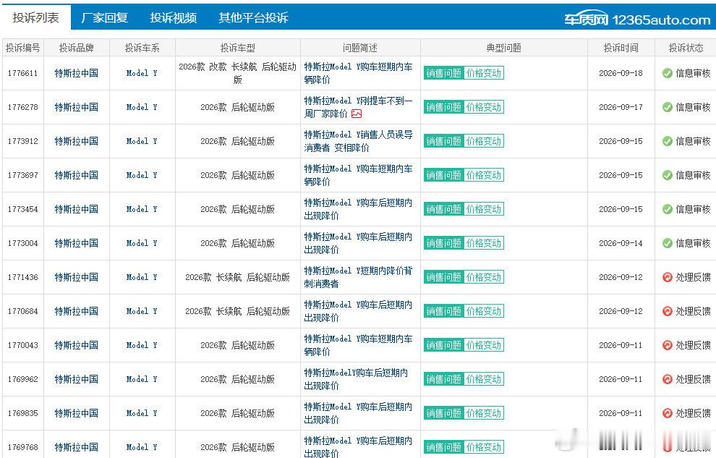The height and width of the screenshot is (458, 716).
Task: Click green check status icon for complaint 1773454
Action: (667, 209)
